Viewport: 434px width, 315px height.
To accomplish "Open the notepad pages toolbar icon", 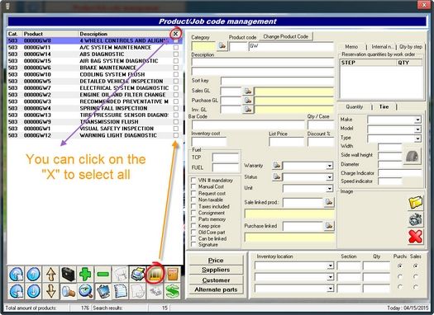I will (120, 291).
